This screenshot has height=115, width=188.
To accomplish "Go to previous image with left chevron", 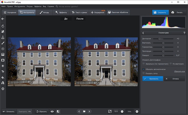I will click(x=79, y=111).
